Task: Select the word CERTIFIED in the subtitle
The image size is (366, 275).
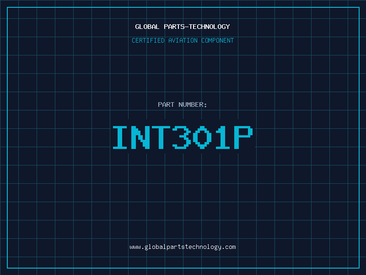Action: [x=148, y=40]
